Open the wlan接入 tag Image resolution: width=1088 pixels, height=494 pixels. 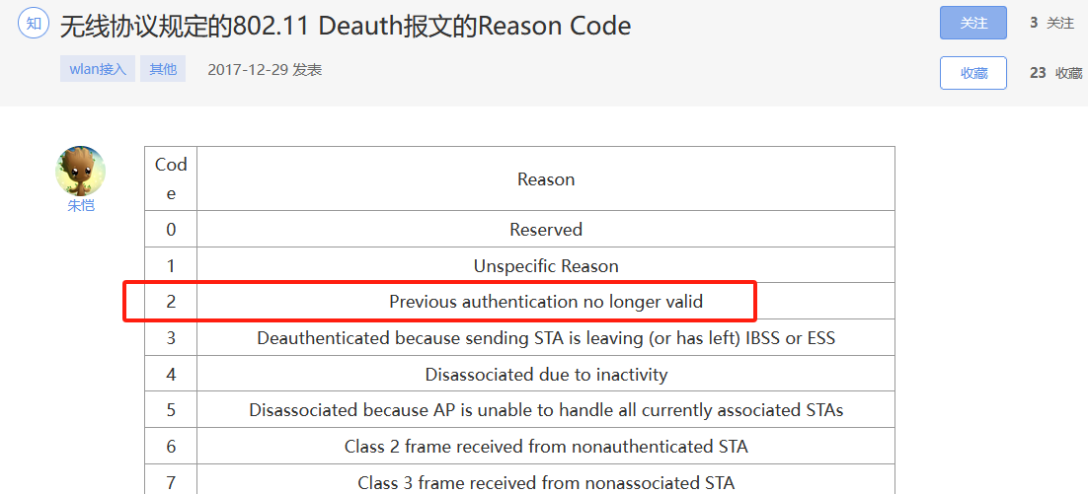tap(98, 69)
